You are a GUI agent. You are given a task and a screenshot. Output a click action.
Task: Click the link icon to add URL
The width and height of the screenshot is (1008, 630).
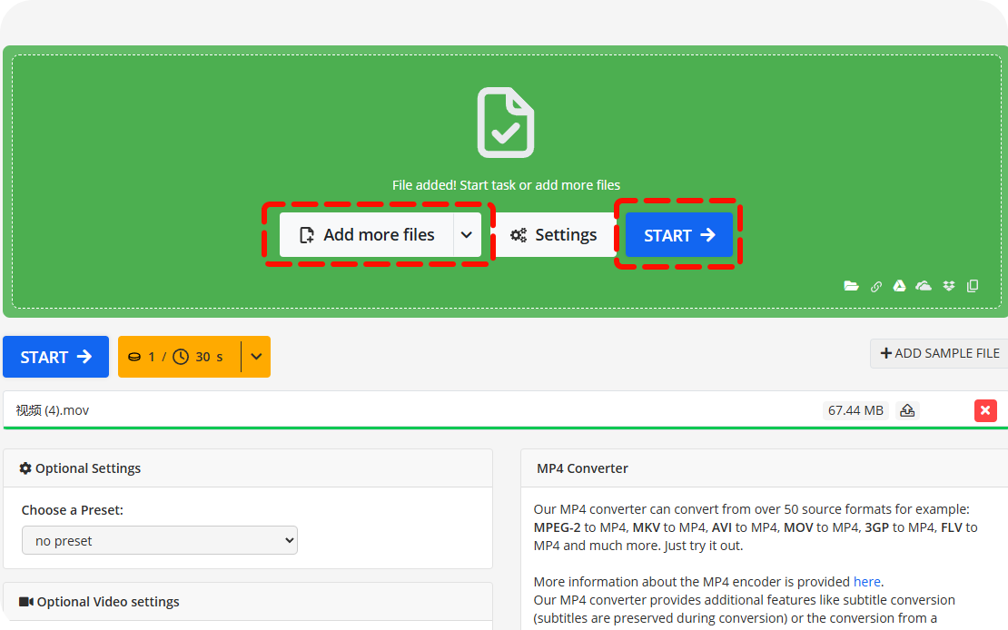point(876,286)
